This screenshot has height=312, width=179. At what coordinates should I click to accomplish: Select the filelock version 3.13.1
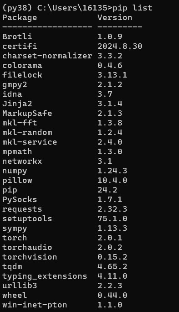coord(112,75)
